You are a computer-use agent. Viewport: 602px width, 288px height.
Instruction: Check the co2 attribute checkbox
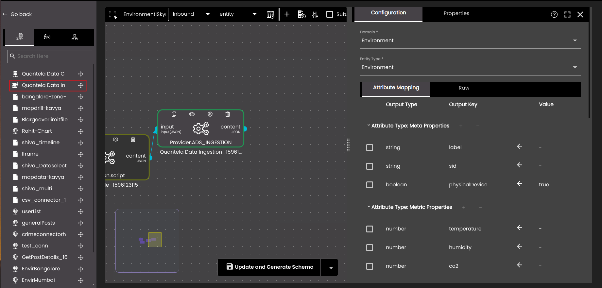(370, 266)
